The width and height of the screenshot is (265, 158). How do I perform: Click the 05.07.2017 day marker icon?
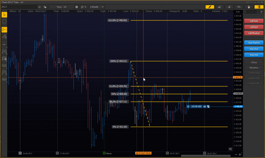click(x=167, y=153)
